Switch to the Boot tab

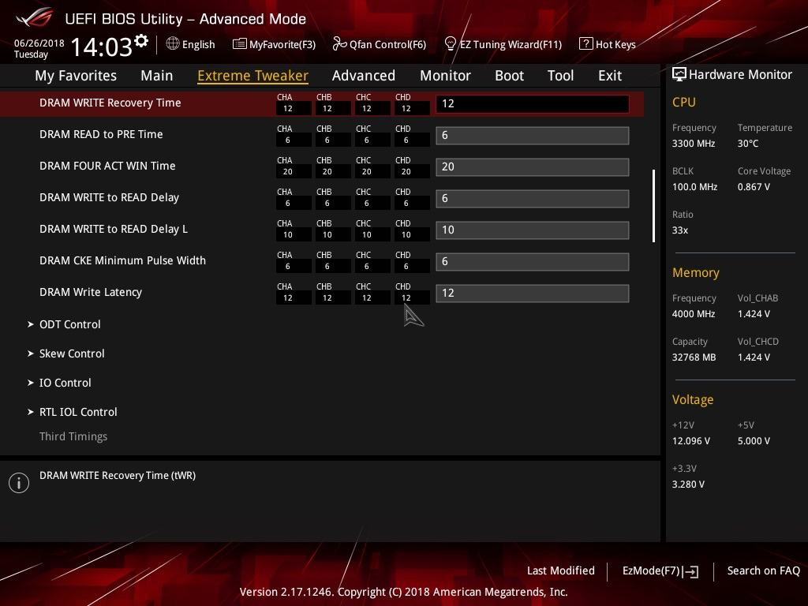click(509, 76)
